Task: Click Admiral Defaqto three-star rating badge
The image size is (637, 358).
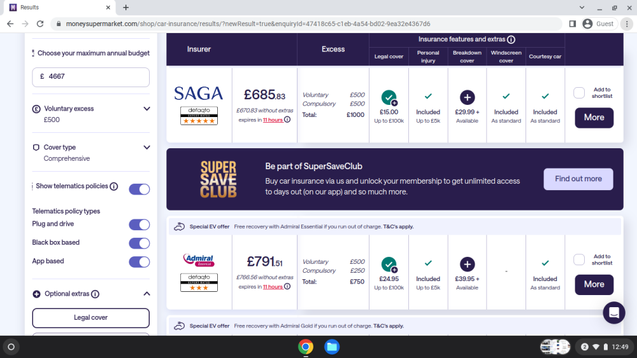Action: [x=199, y=282]
